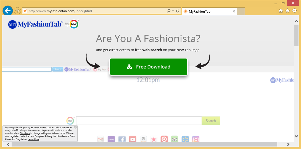Click the green Free Download button

[149, 67]
